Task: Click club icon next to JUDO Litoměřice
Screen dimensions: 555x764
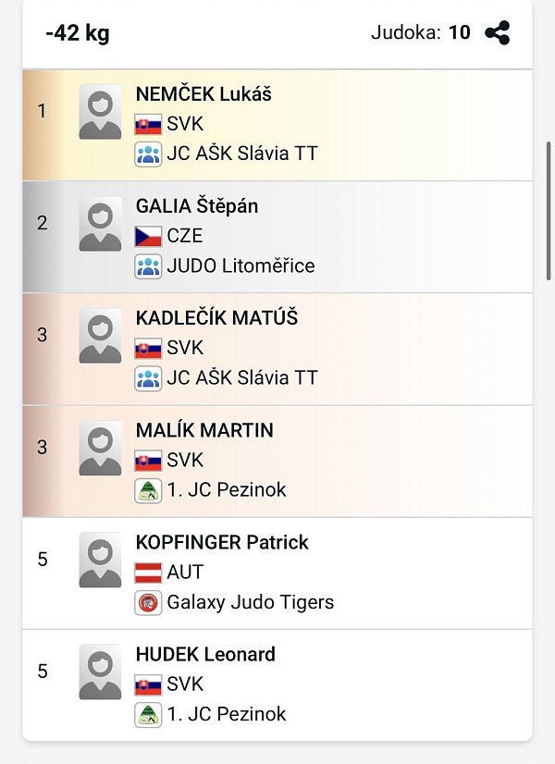Action: click(148, 266)
